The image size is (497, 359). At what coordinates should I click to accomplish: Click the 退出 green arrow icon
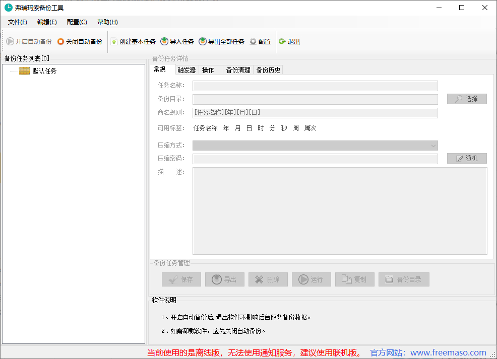coord(282,41)
